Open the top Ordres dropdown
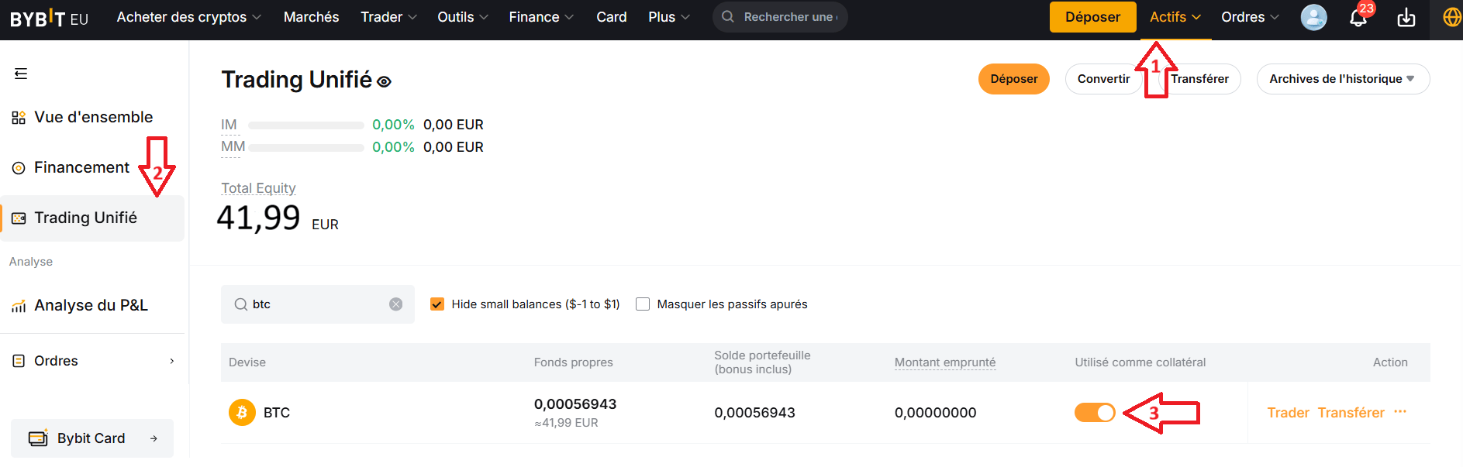This screenshot has height=467, width=1463. click(1250, 17)
